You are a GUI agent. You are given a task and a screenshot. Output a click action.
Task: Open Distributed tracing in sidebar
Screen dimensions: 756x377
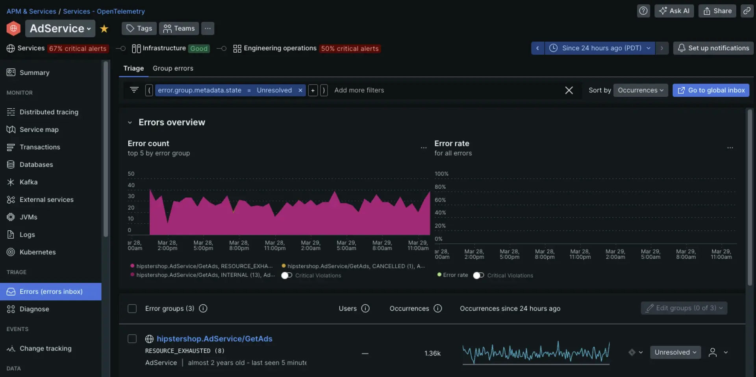click(x=49, y=112)
